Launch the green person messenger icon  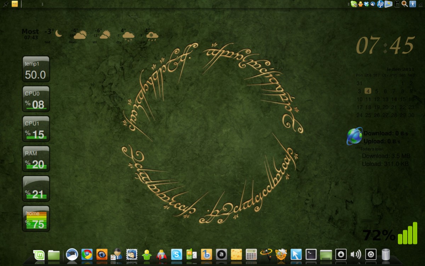click(x=147, y=255)
